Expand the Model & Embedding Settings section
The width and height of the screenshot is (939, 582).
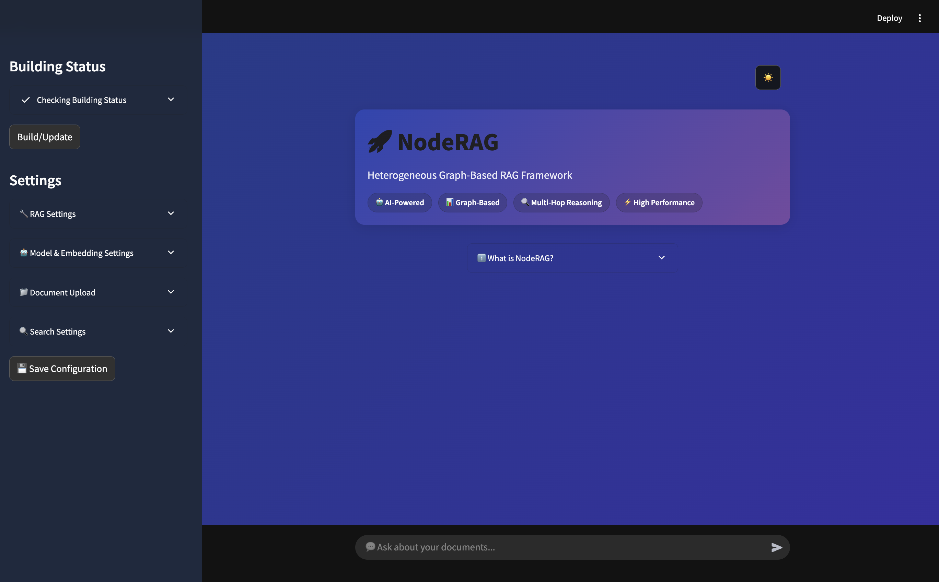click(x=171, y=253)
